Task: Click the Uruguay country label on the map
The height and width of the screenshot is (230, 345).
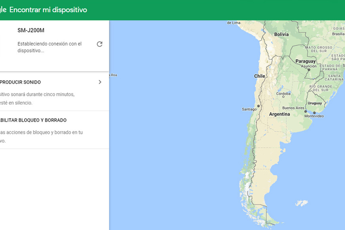Action: click(x=315, y=103)
